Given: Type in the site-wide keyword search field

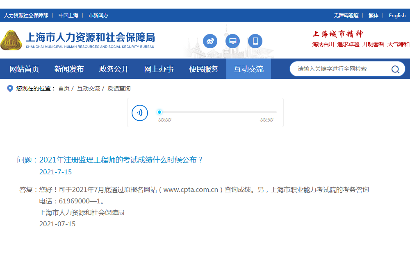Looking at the screenshot, I should 340,69.
